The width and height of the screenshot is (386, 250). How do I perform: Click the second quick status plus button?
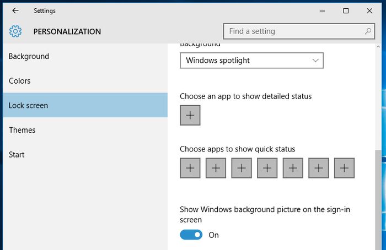point(216,168)
